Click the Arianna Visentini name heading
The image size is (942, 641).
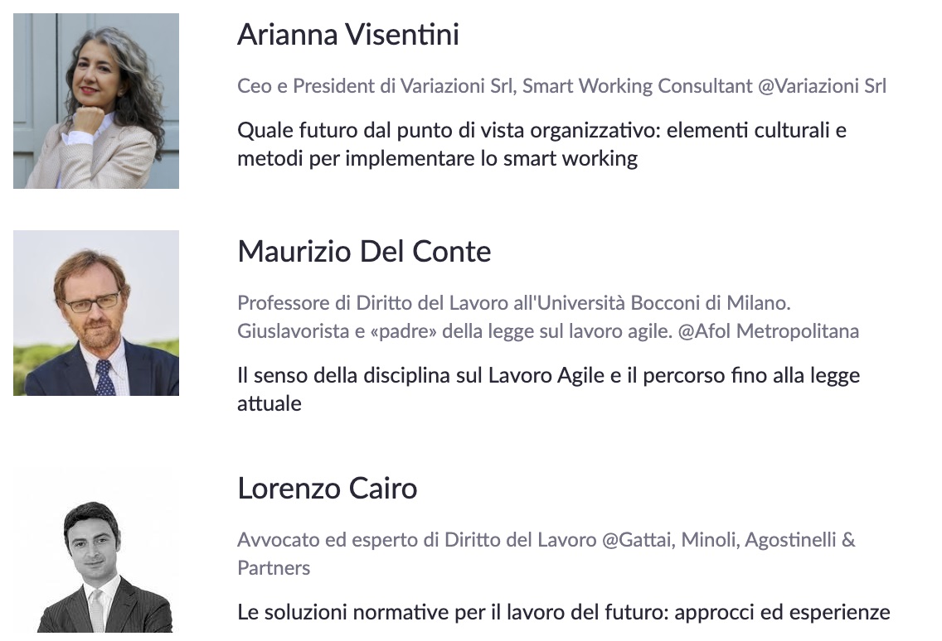coord(347,34)
